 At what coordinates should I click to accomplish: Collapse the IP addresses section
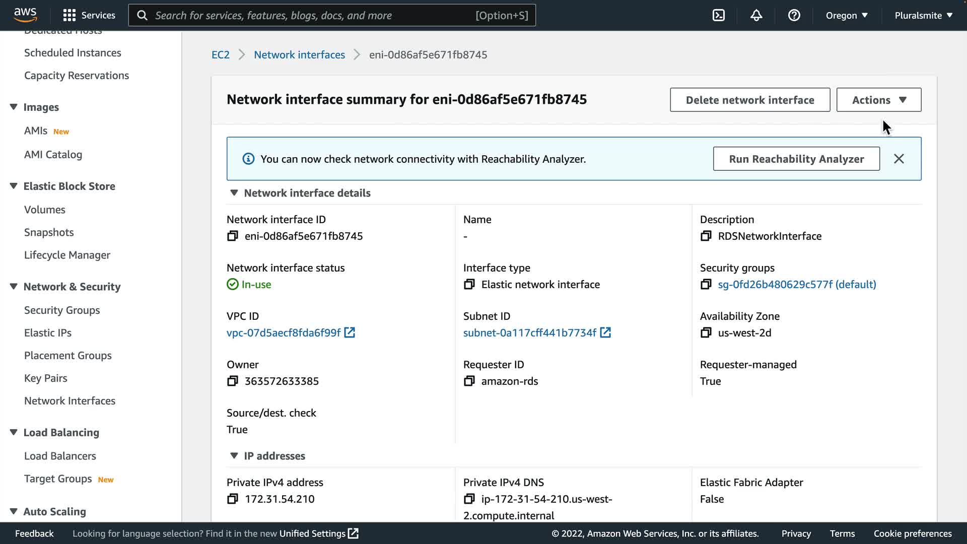click(234, 456)
